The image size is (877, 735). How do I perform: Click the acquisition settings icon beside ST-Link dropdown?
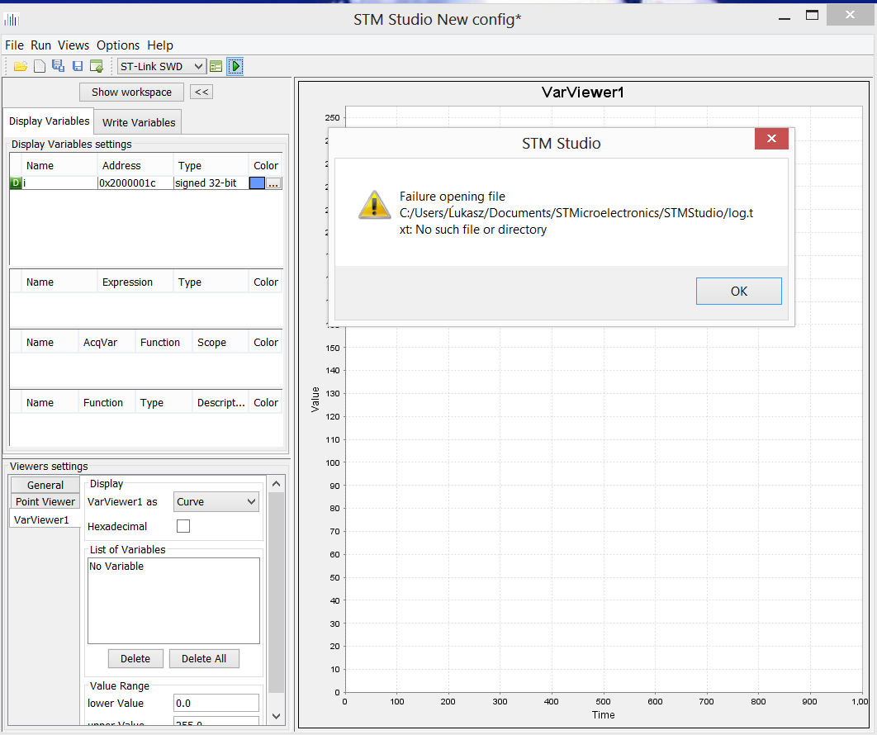(216, 66)
